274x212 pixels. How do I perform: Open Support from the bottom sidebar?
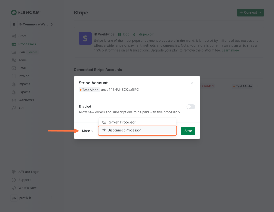pyautogui.click(x=25, y=180)
